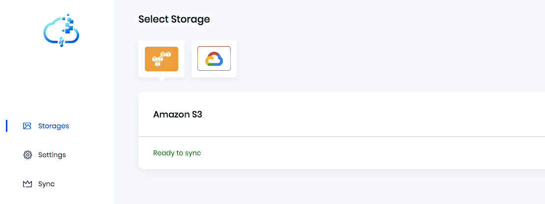The image size is (545, 204).
Task: Select the orange Amazon S3 storage icon
Action: click(161, 59)
